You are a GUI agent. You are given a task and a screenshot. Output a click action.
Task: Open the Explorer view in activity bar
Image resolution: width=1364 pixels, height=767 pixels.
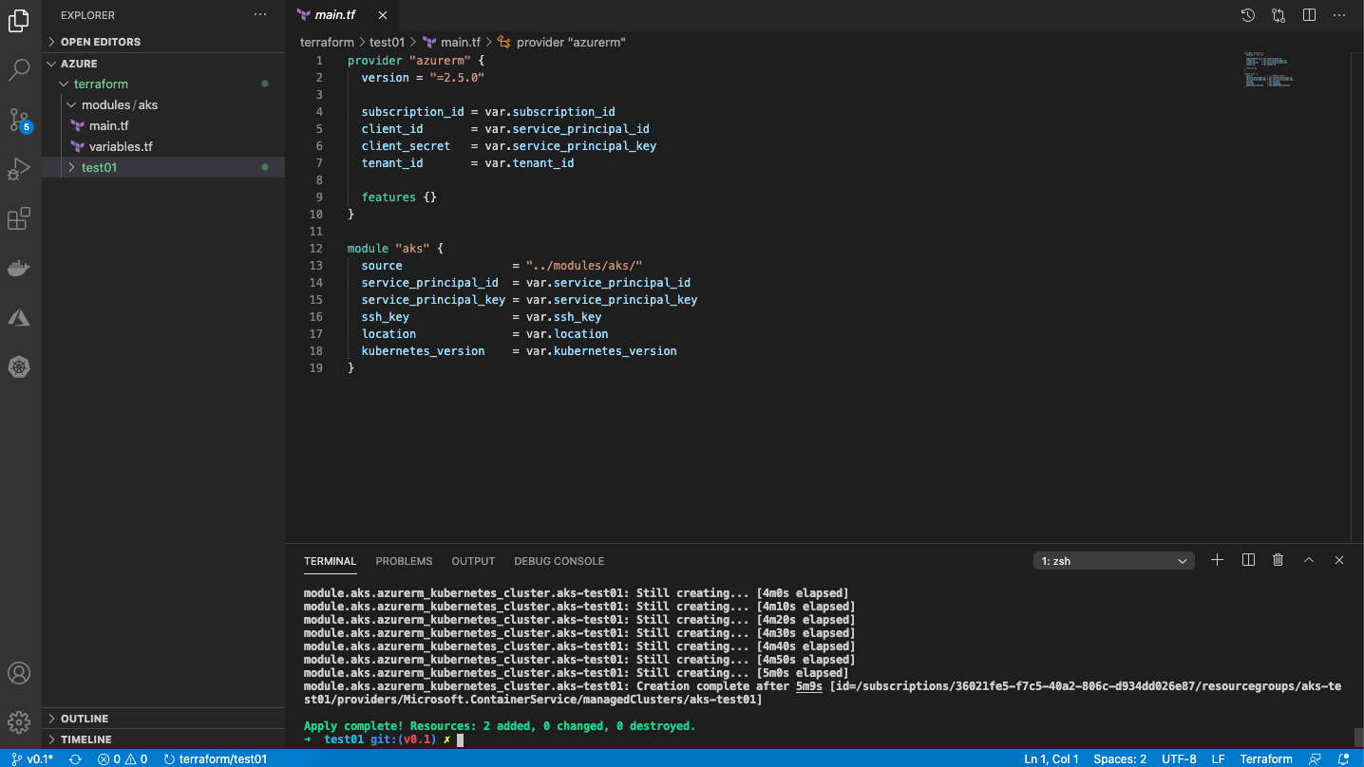pyautogui.click(x=19, y=21)
